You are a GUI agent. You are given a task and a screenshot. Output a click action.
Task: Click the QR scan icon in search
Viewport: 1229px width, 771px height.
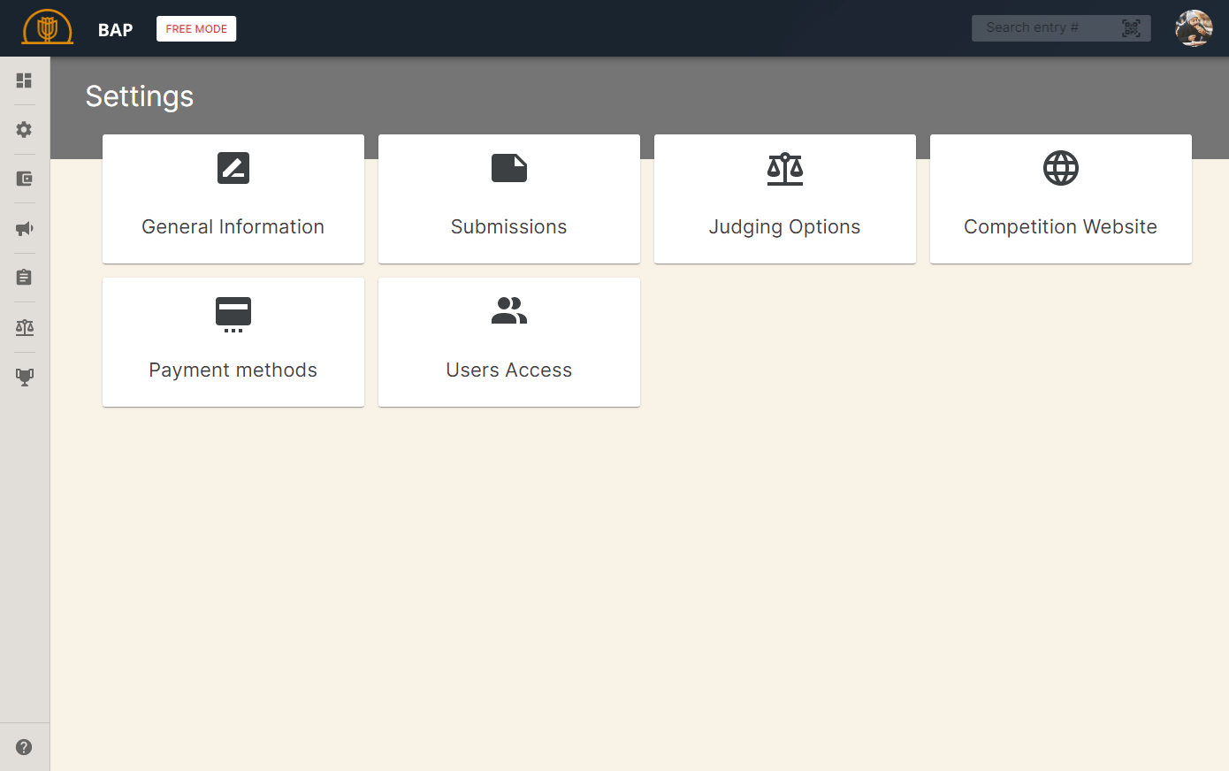pos(1131,28)
